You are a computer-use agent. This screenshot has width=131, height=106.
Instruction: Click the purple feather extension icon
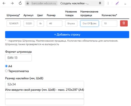click(117, 3)
